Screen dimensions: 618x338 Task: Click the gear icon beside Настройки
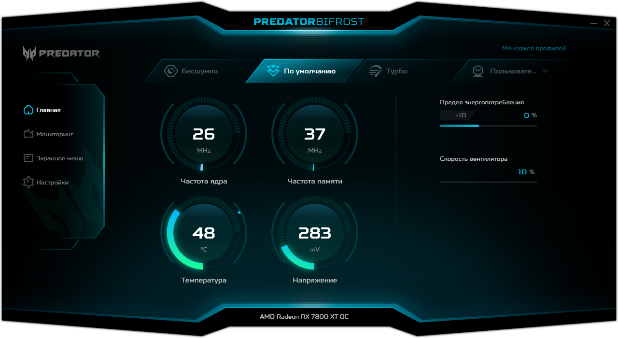28,182
